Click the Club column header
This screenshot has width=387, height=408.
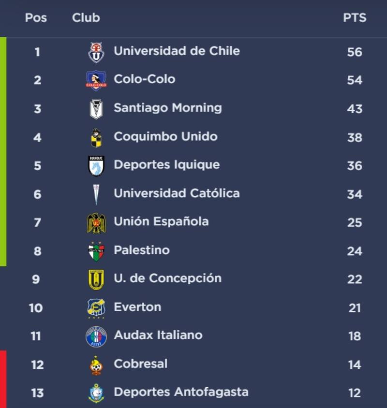click(x=86, y=18)
